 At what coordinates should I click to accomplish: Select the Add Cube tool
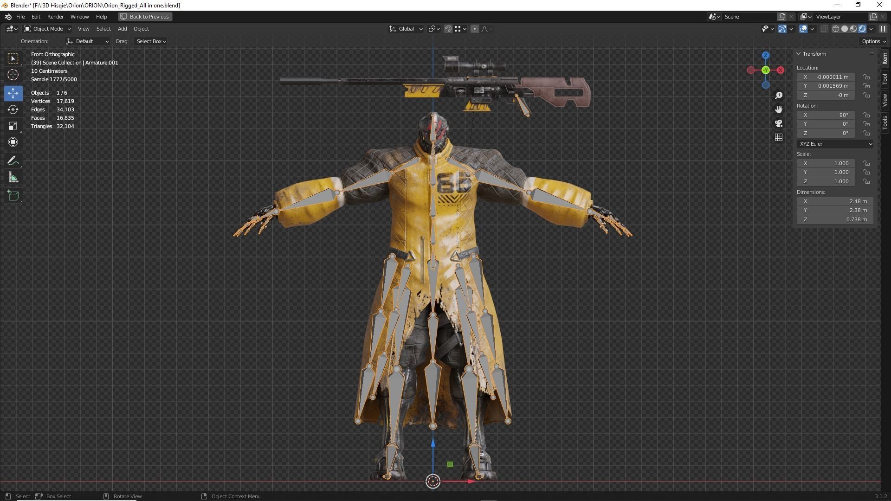(13, 195)
